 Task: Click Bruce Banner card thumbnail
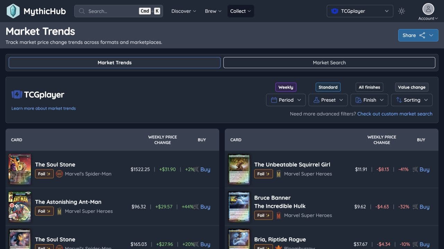click(239, 207)
